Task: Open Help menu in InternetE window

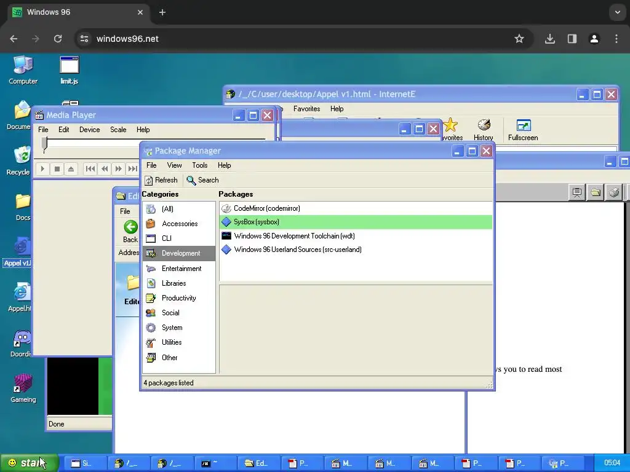Action: pos(337,109)
